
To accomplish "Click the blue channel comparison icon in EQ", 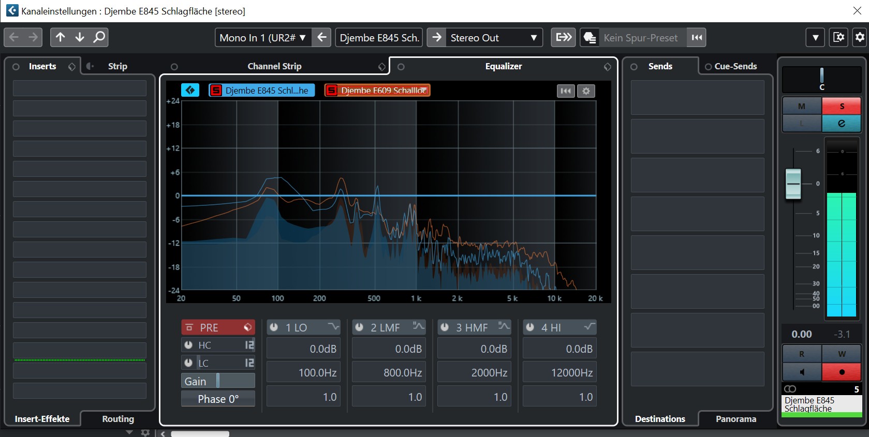I will coord(190,90).
